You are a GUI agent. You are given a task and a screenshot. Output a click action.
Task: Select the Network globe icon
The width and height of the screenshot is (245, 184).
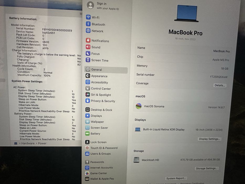point(88,31)
